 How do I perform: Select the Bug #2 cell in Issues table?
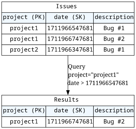[x=114, y=39]
